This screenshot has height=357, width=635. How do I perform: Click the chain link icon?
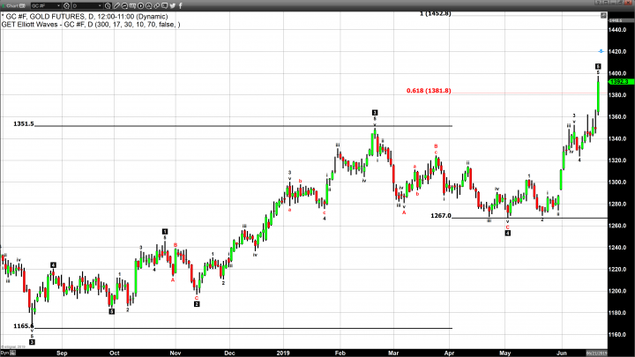click(x=157, y=5)
